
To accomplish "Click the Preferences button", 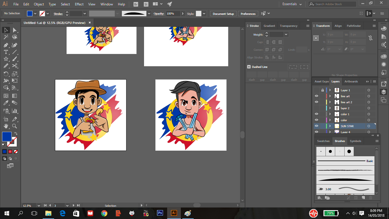I will (248, 14).
